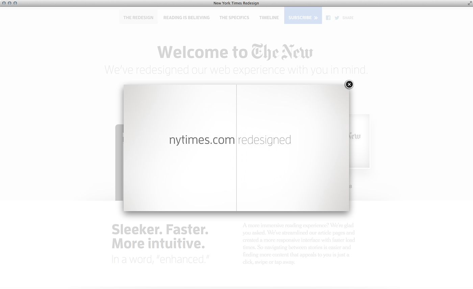Image resolution: width=473 pixels, height=289 pixels.
Task: Click the redesigned text in the overlay
Action: coord(264,140)
